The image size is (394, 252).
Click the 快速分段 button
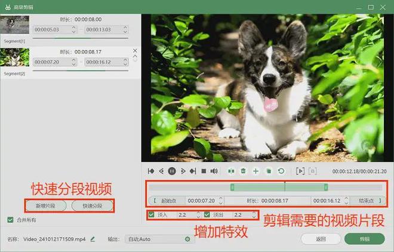[x=92, y=206]
